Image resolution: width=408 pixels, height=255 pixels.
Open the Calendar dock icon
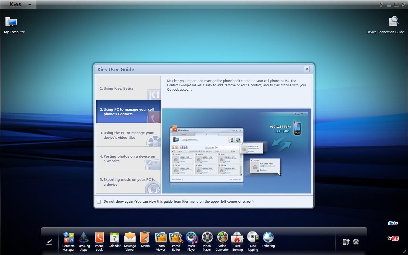point(114,240)
